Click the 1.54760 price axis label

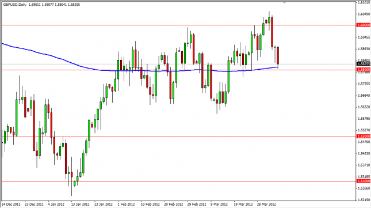[x=364, y=142]
